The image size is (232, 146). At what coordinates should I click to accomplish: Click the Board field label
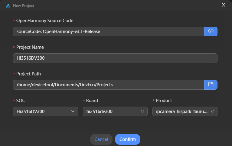pyautogui.click(x=92, y=101)
